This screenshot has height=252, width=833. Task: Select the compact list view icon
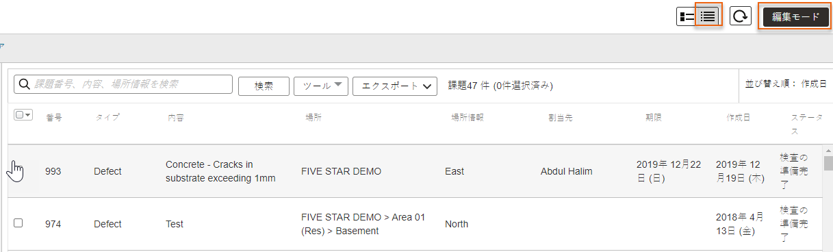pos(708,16)
